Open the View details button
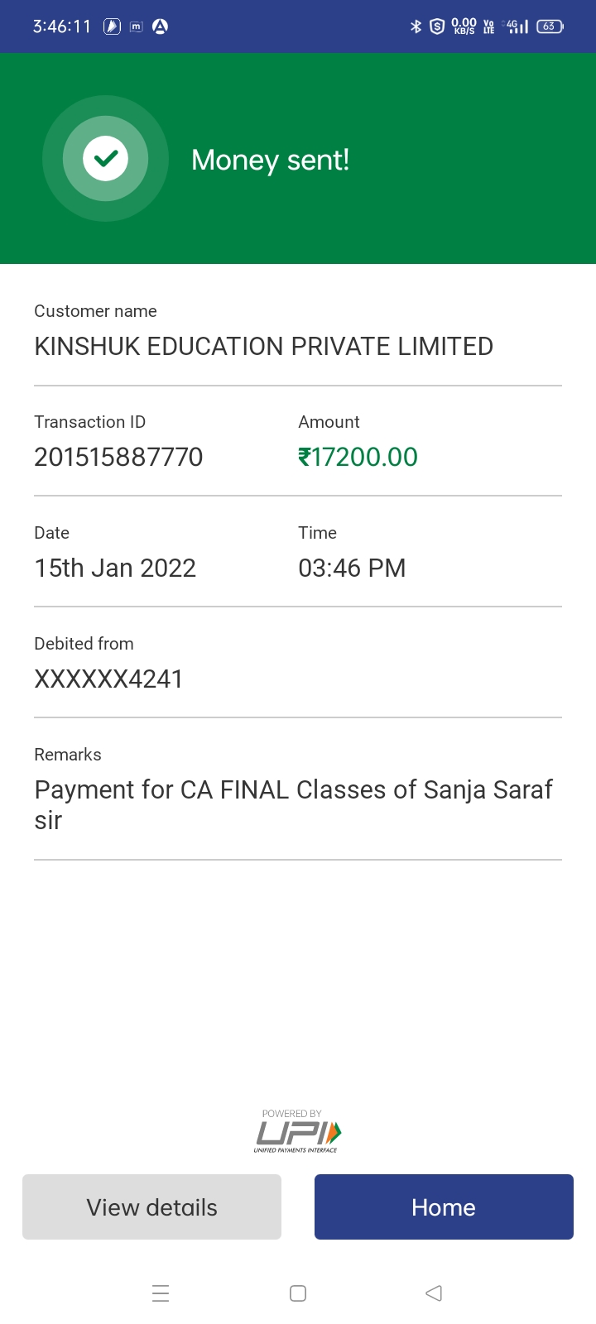596x1324 pixels. (x=151, y=1207)
